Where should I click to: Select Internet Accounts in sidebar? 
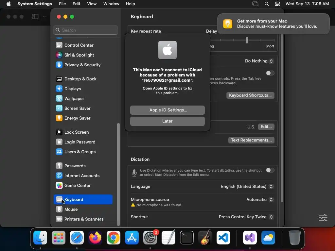tap(83, 176)
